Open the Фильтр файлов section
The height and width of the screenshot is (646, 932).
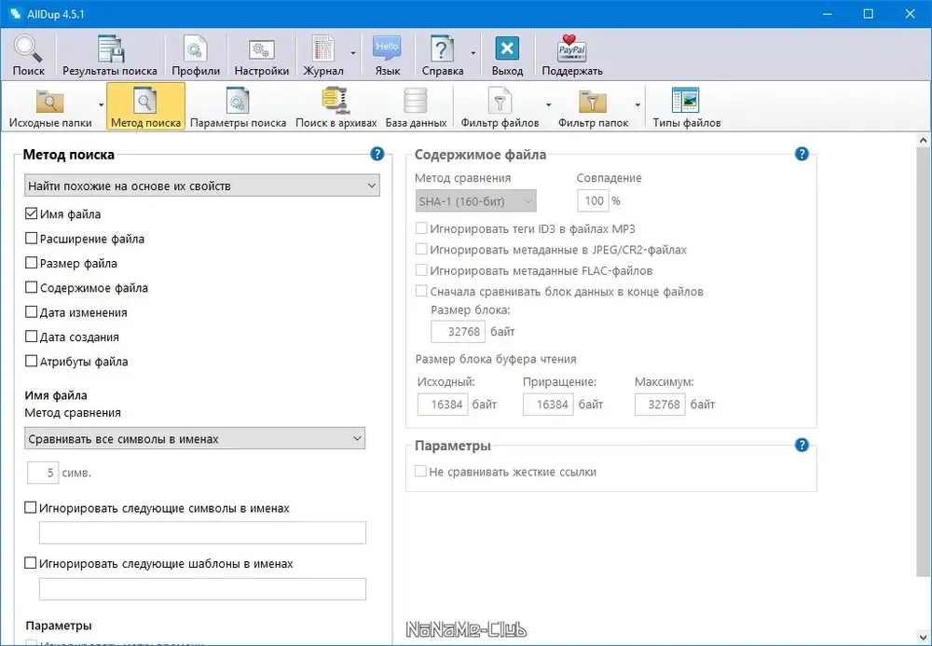pyautogui.click(x=500, y=106)
